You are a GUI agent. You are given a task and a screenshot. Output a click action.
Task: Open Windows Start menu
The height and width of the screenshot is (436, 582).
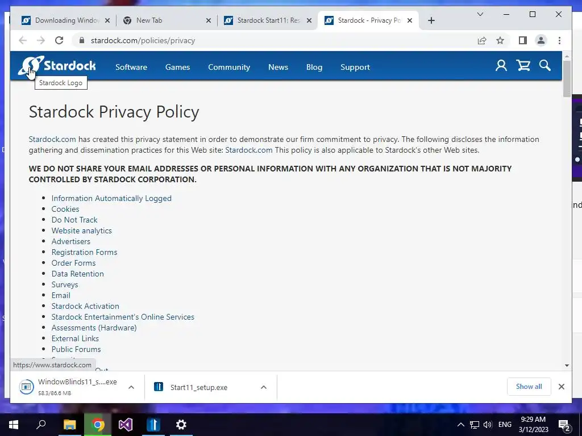pyautogui.click(x=14, y=425)
